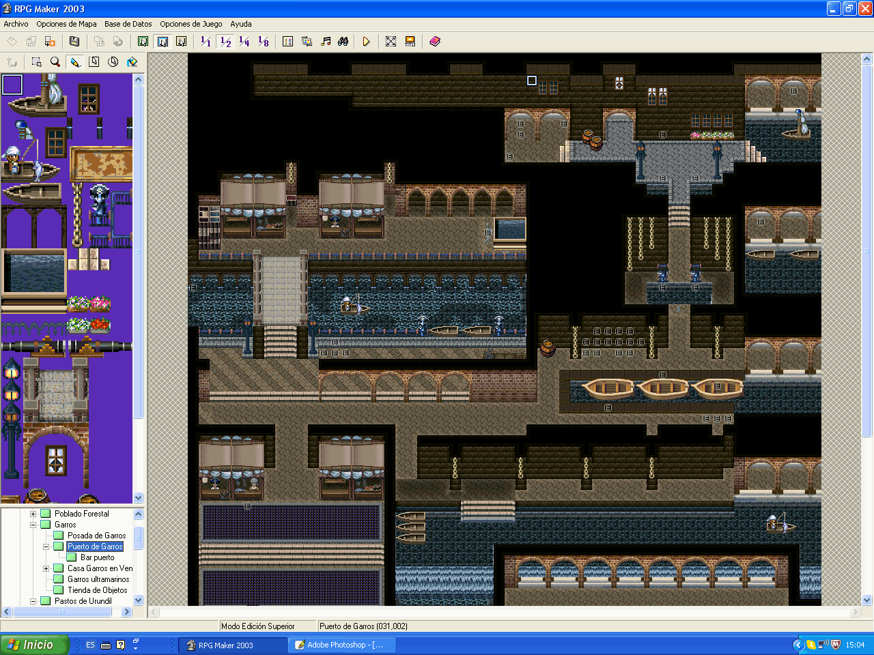Viewport: 874px width, 655px height.
Task: Expand hidden system tray icons
Action: [x=797, y=645]
